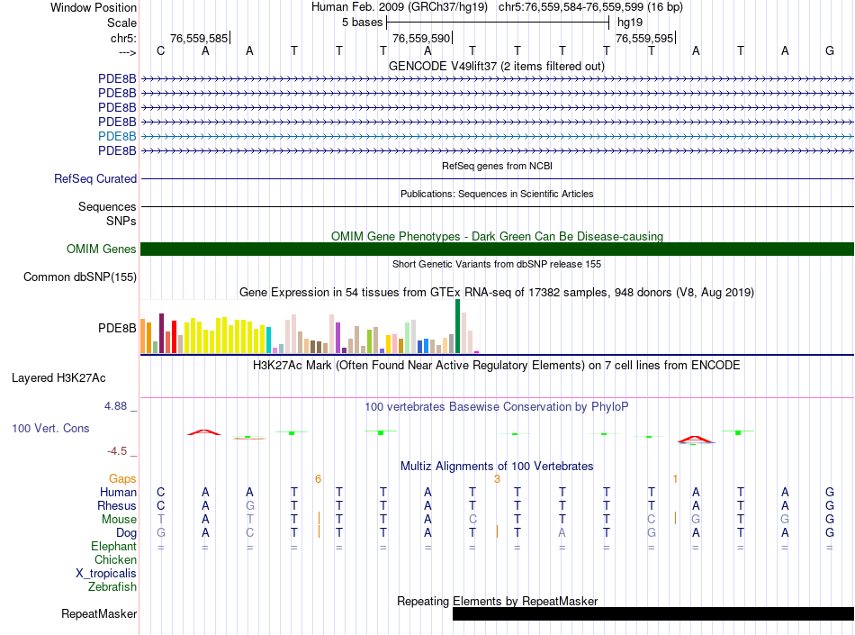Viewport: 855px width, 635px height.
Task: Click the orange gap count 1
Action: point(675,479)
